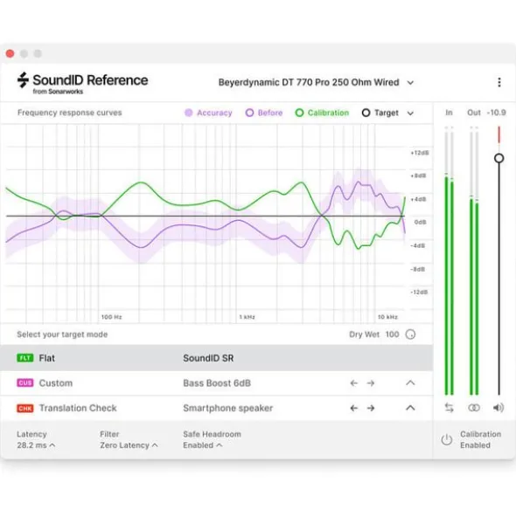The width and height of the screenshot is (516, 516).
Task: Click the speaker volume icon
Action: (x=499, y=408)
